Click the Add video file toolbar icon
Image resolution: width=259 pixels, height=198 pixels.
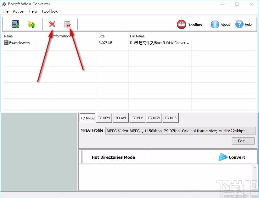[15, 24]
